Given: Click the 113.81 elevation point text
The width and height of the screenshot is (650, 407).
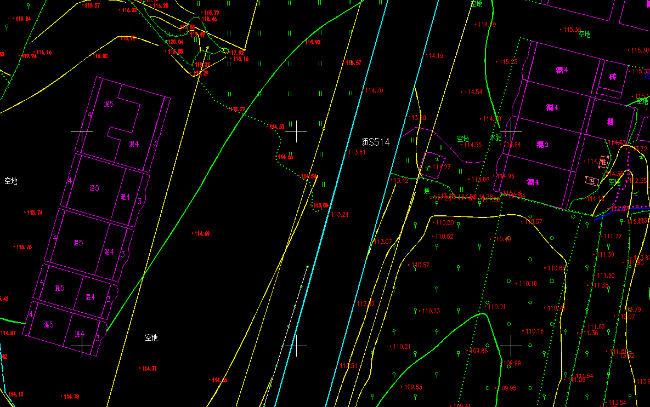Looking at the screenshot, I should click(357, 152).
